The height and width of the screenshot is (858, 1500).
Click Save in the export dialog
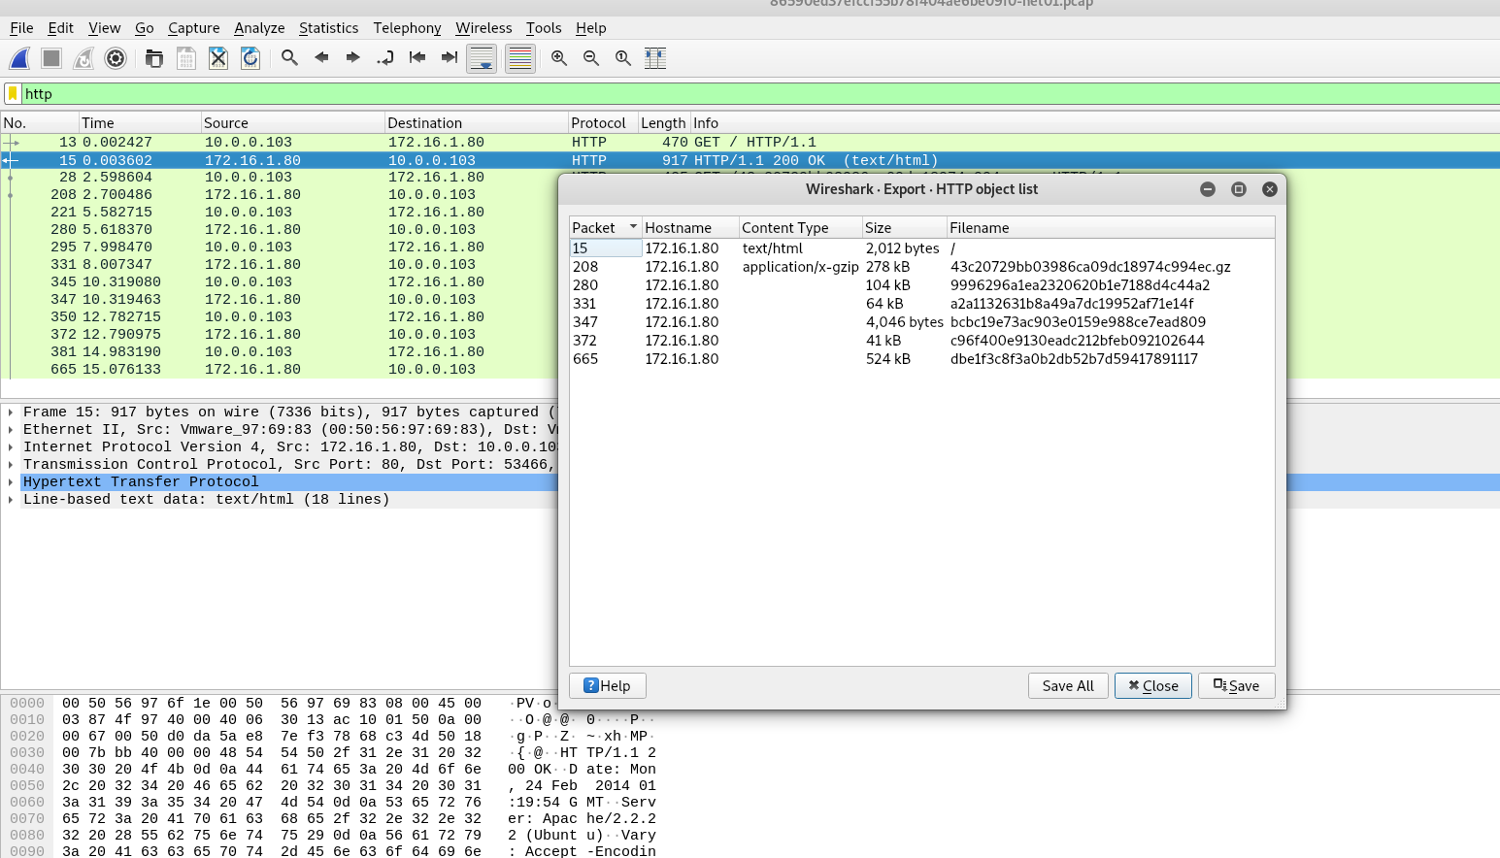pyautogui.click(x=1237, y=685)
